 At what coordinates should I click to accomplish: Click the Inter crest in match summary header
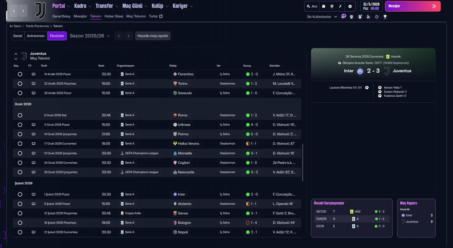click(x=360, y=71)
